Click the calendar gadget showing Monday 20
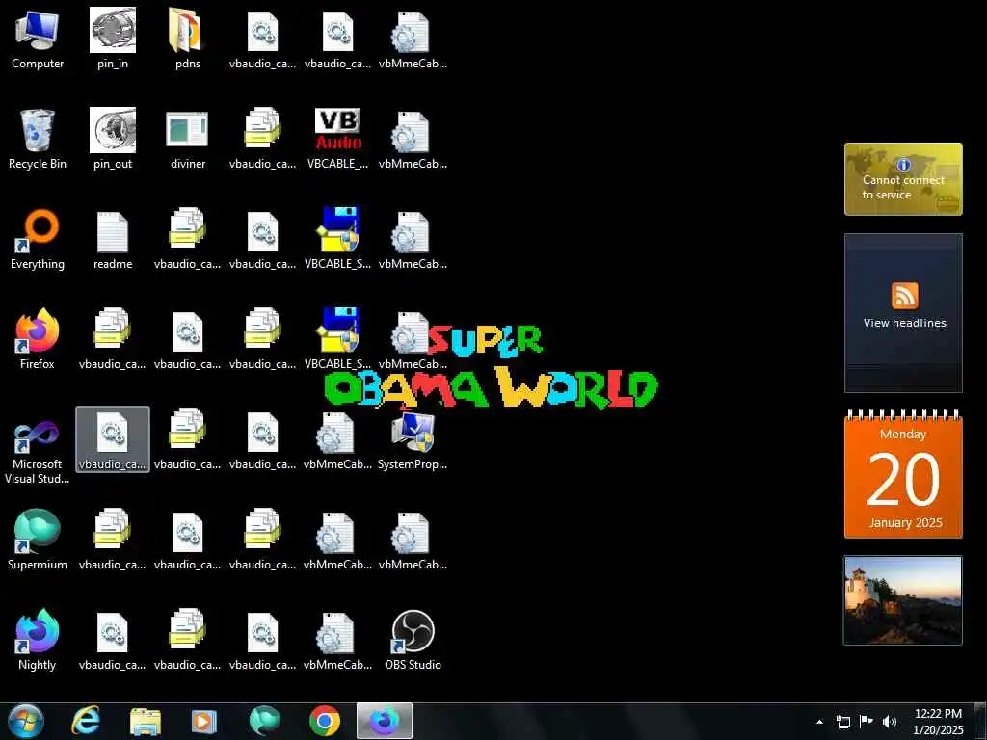 (903, 474)
